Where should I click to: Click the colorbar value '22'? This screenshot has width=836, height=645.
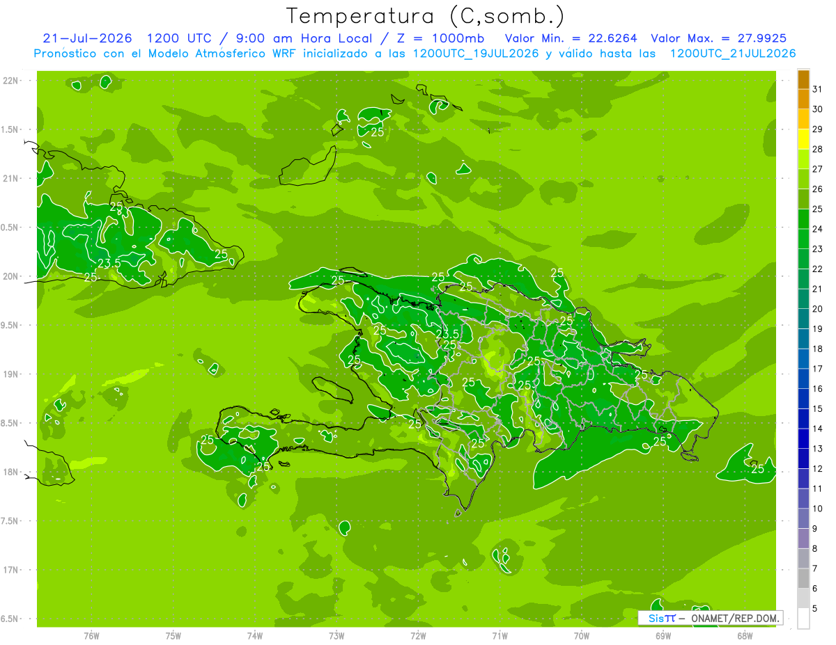click(818, 269)
